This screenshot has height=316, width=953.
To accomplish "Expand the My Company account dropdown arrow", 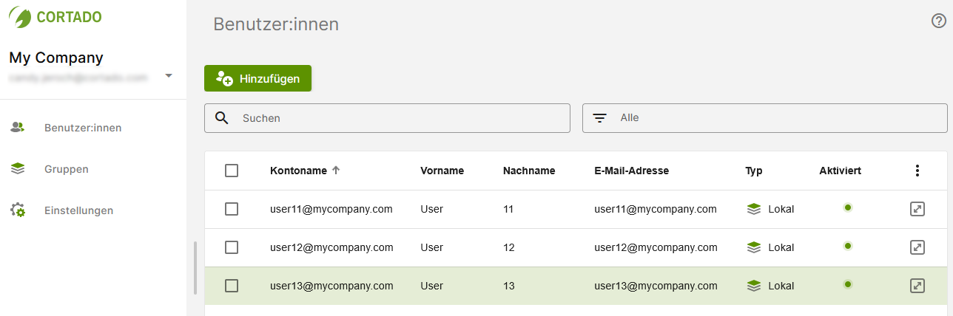I will [169, 75].
